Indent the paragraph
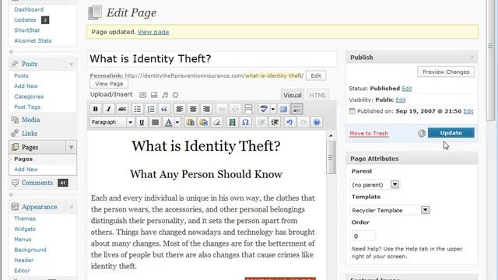This screenshot has height=280, width=498. [275, 122]
